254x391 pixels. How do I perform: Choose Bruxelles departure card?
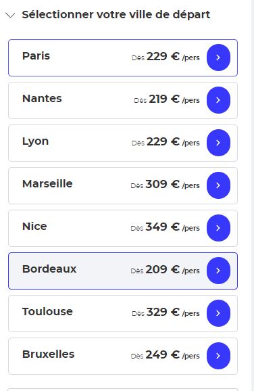(x=123, y=356)
